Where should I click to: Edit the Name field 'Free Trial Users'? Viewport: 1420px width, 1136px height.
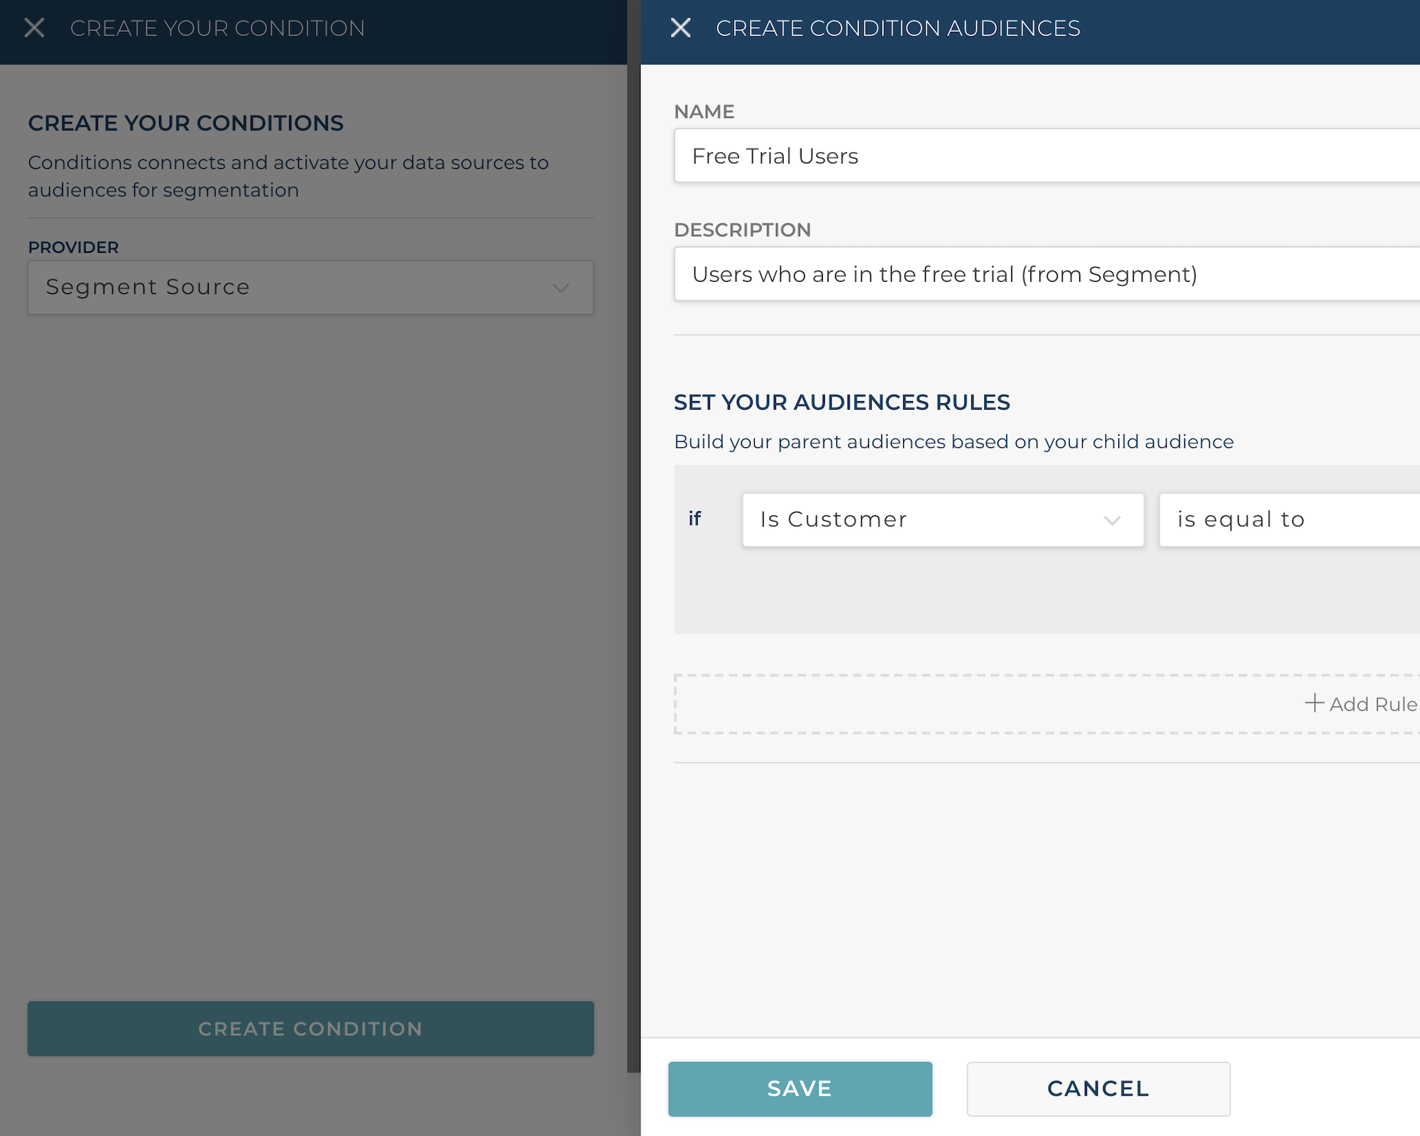(1047, 155)
